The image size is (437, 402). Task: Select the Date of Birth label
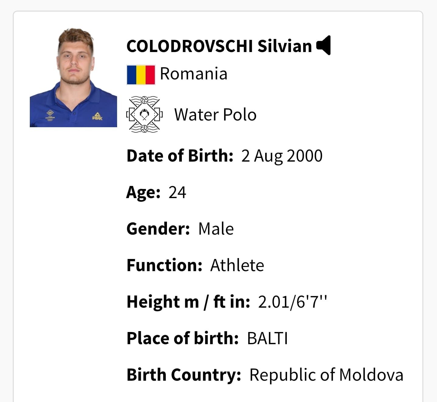(x=180, y=156)
